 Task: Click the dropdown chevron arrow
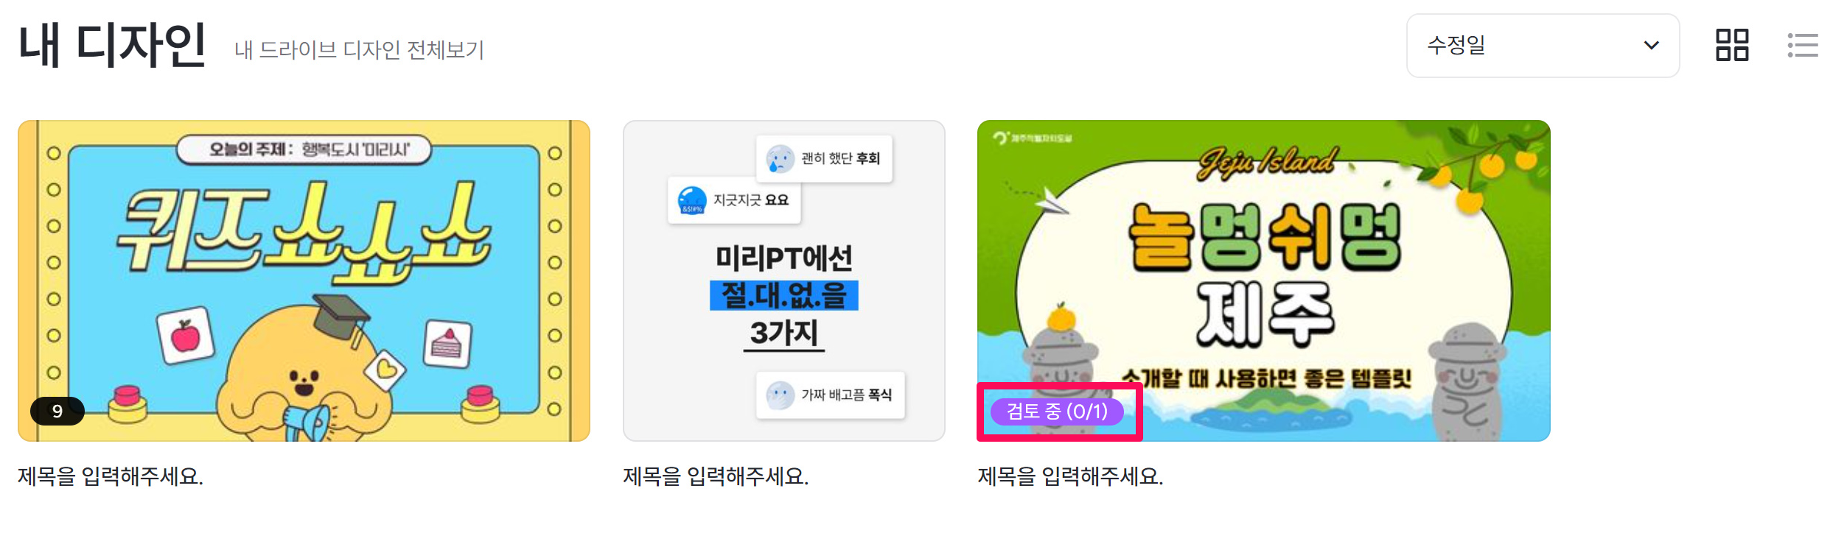point(1651,46)
